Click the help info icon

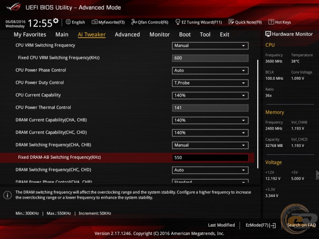coord(7,195)
